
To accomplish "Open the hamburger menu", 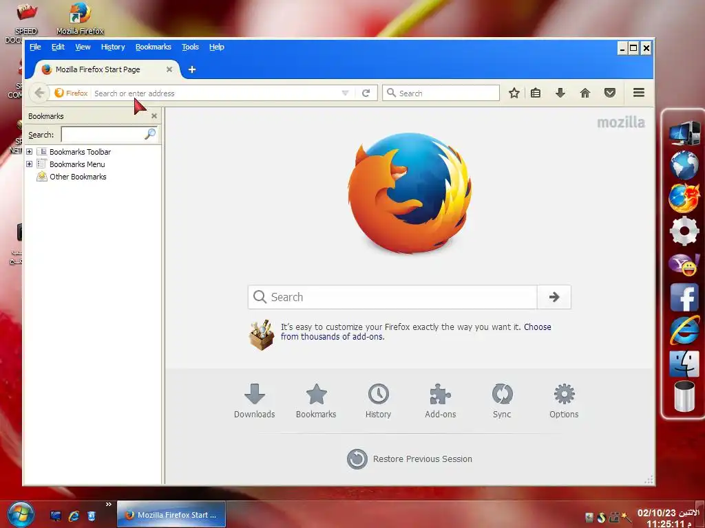I will (x=639, y=93).
